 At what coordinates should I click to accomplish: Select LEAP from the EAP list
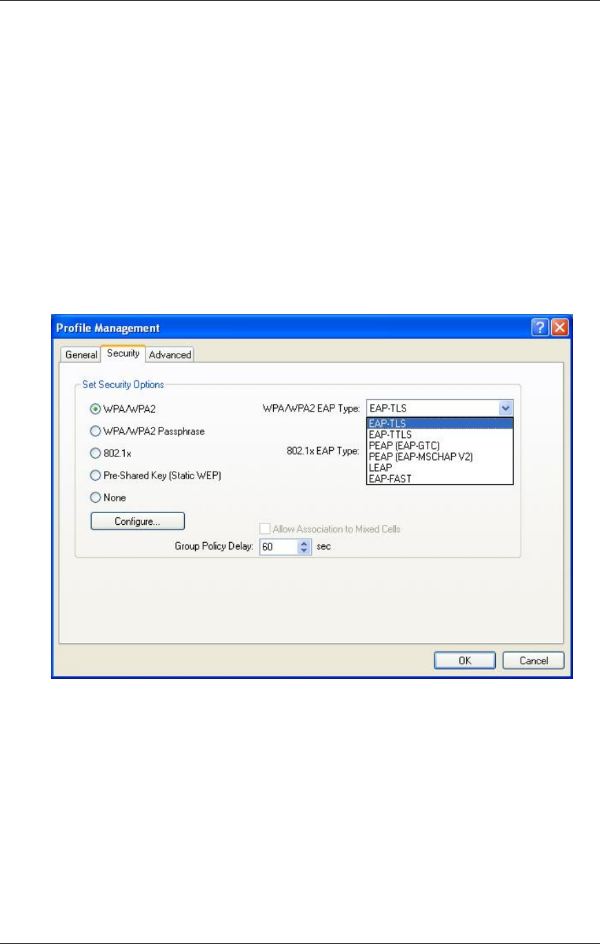coord(440,468)
